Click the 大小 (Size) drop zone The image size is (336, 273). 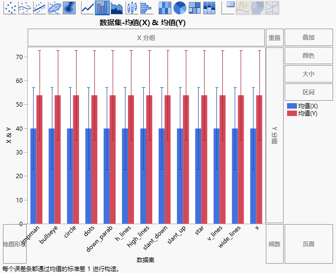coord(308,74)
